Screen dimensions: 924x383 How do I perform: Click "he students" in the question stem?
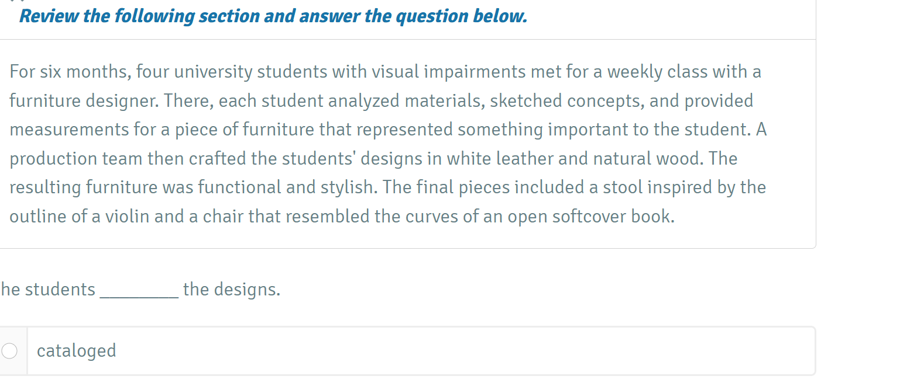[48, 290]
